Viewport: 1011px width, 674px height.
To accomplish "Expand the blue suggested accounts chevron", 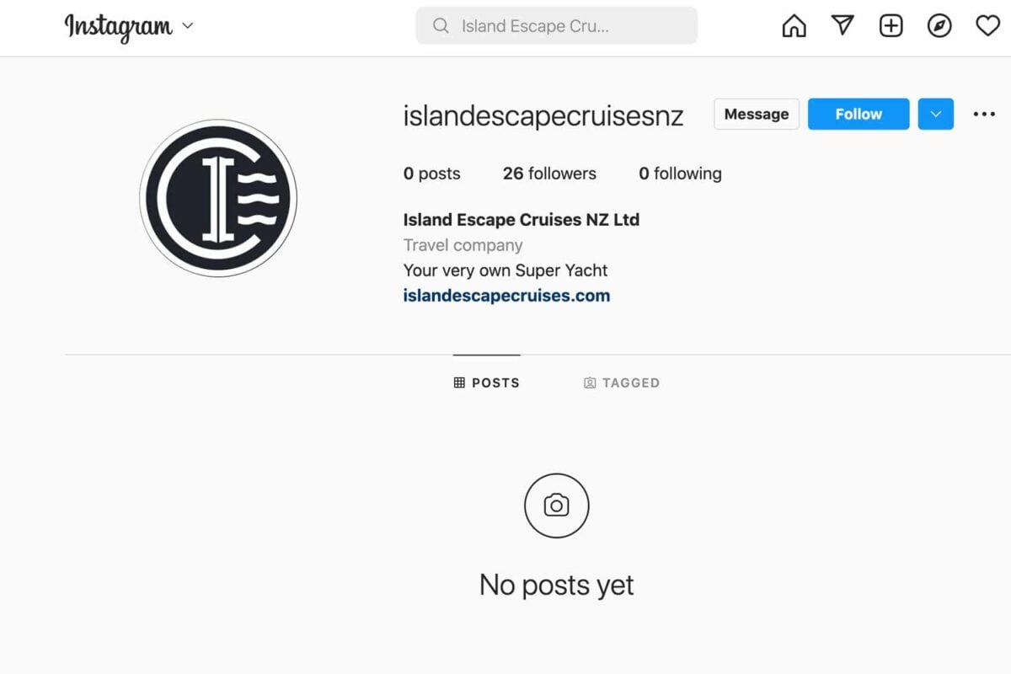I will point(936,115).
